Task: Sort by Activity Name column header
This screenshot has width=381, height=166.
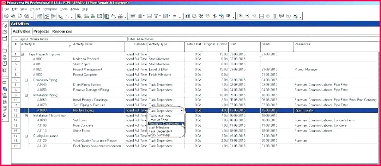Action: 98,46
